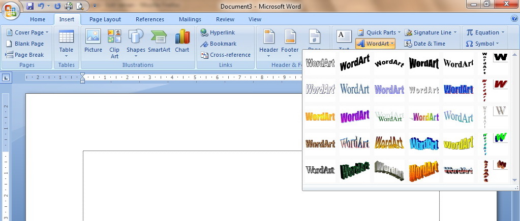Image resolution: width=520 pixels, height=221 pixels.
Task: Pick the bold black wavy WordArt style
Action: (423, 63)
